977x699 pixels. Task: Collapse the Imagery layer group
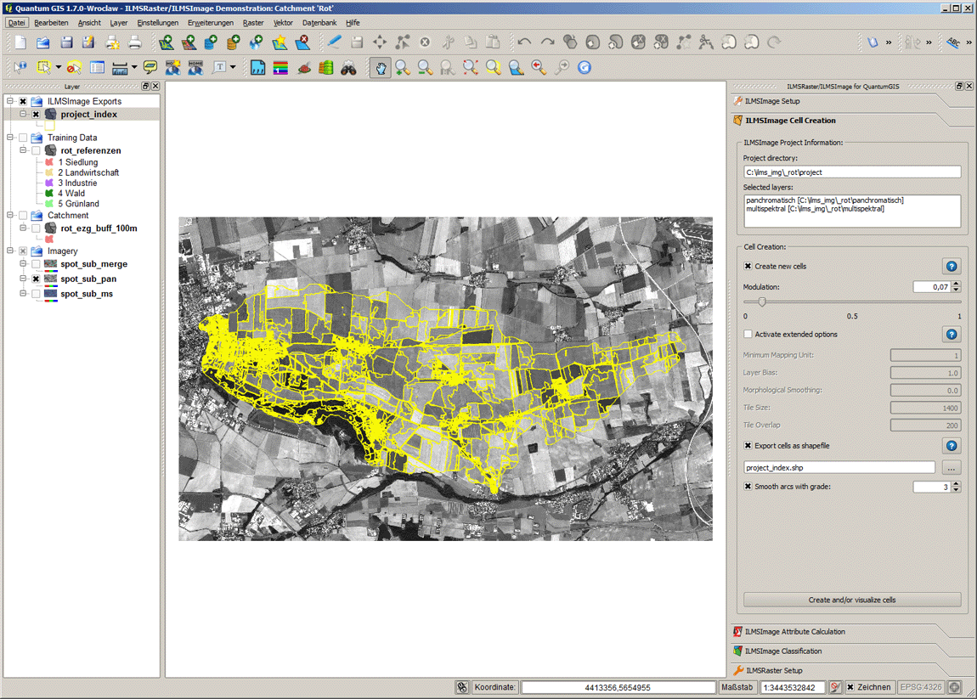tap(10, 251)
